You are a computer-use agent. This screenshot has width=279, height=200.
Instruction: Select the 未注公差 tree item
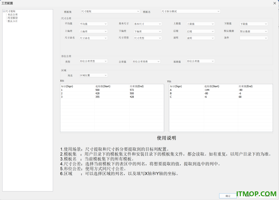[x=13, y=15]
